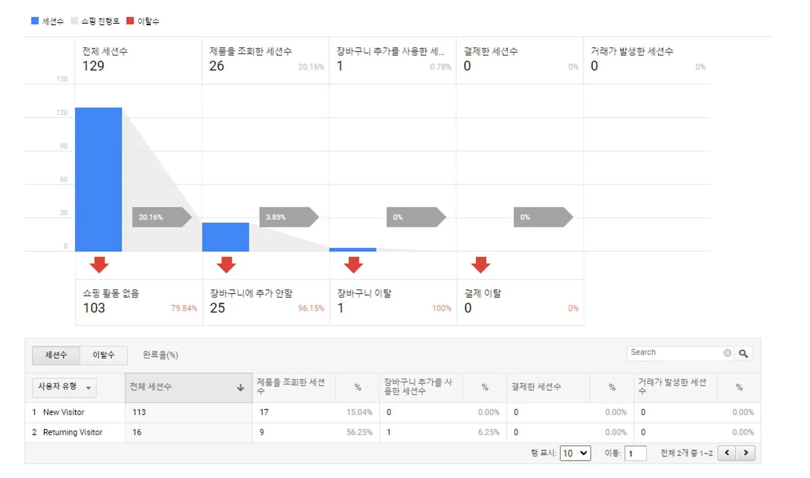Click the blue 세션수 legend swatch

point(35,21)
